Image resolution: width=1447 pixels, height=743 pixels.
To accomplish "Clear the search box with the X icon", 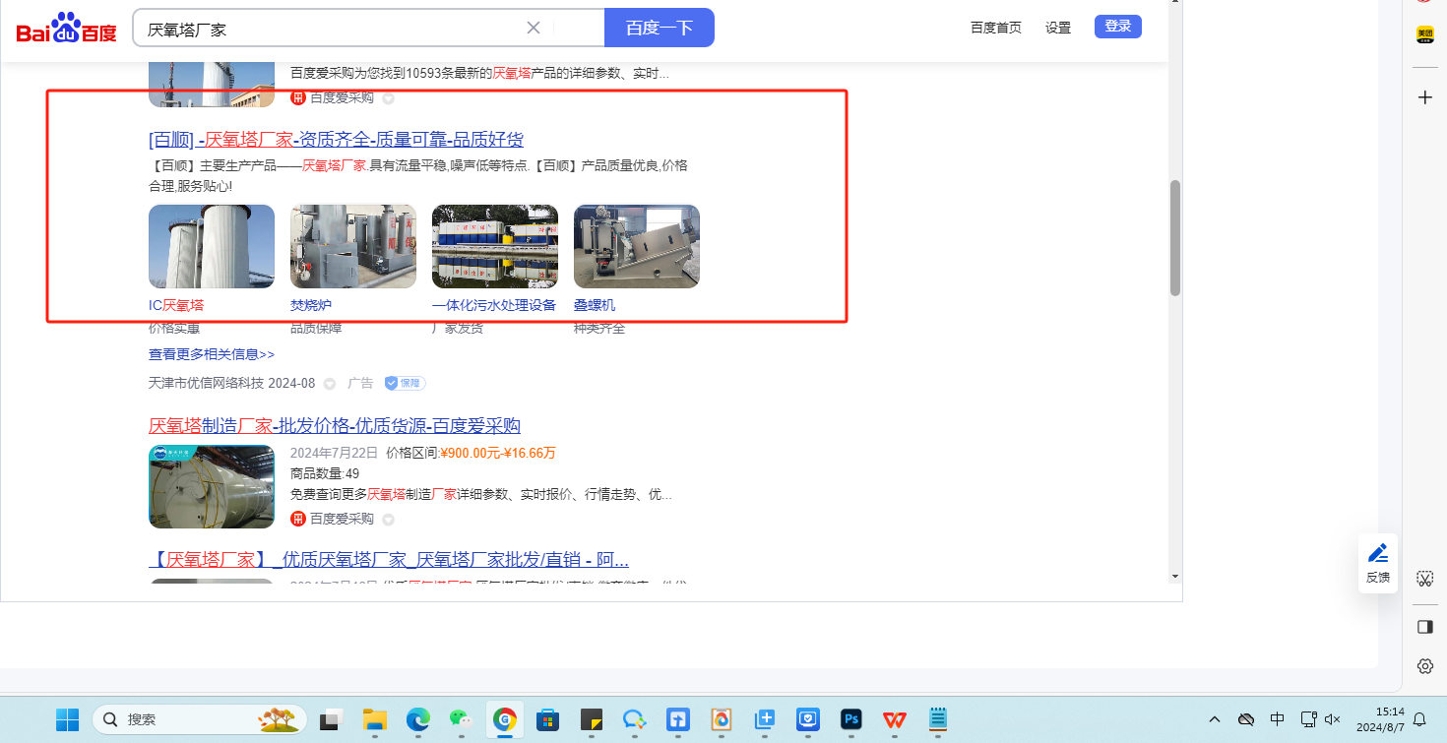I will click(534, 28).
